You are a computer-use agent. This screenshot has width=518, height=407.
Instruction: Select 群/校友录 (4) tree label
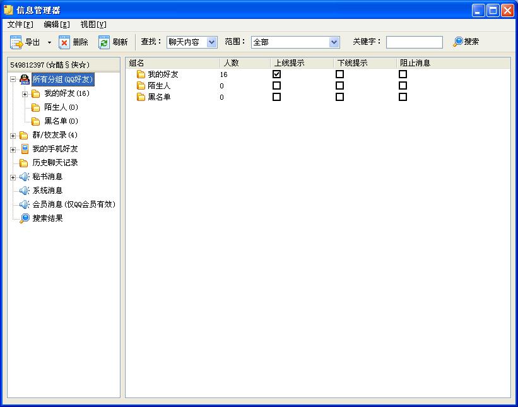click(x=55, y=135)
